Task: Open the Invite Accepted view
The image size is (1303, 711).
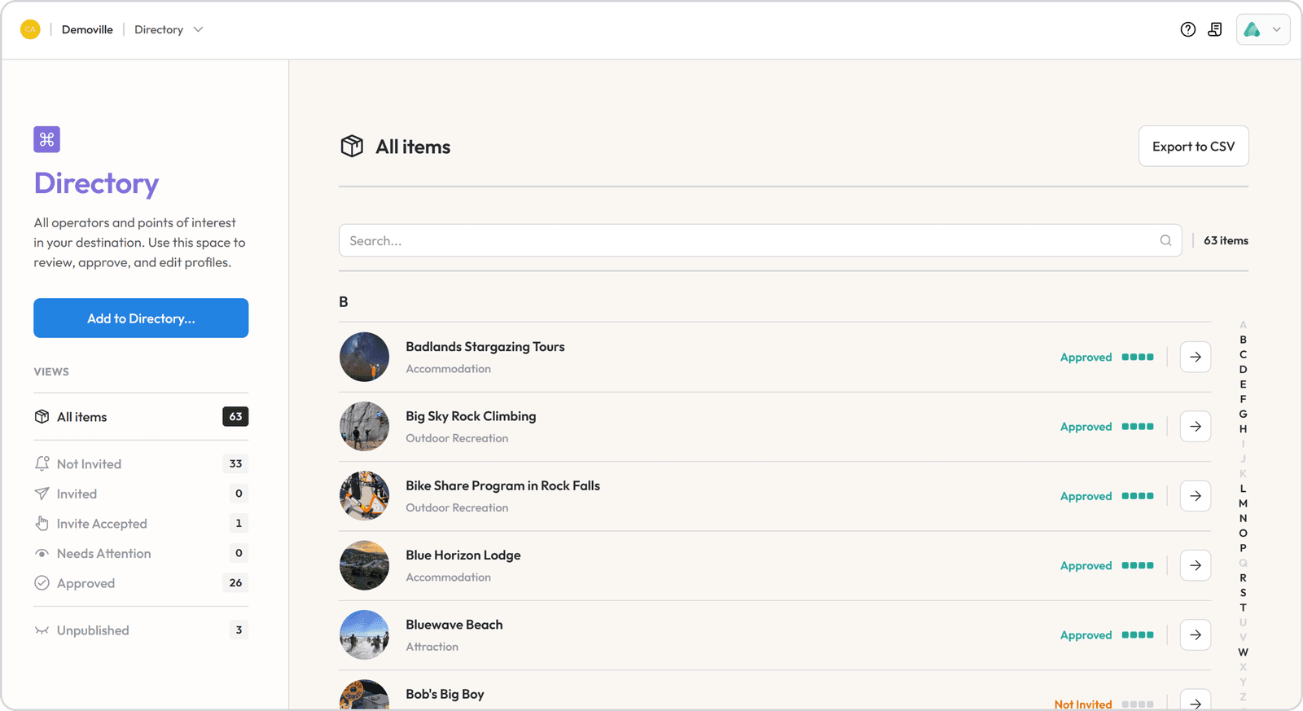Action: click(141, 524)
